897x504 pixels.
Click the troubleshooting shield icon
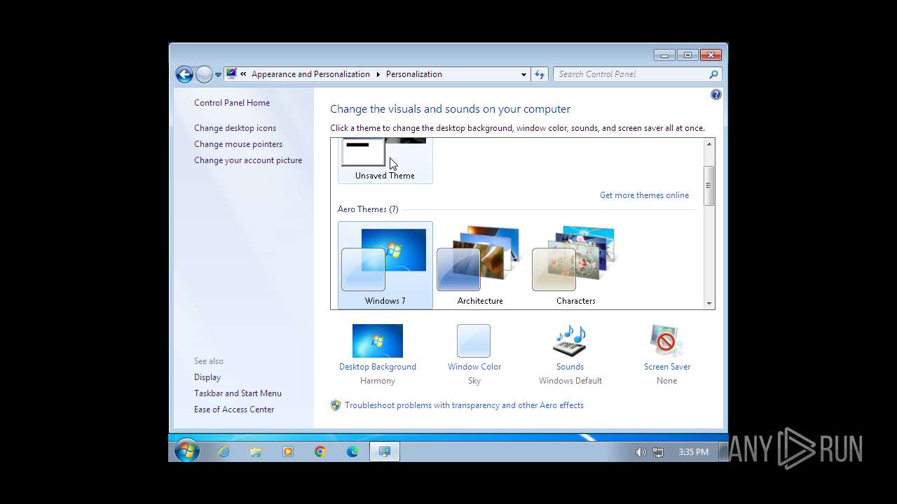pos(336,405)
